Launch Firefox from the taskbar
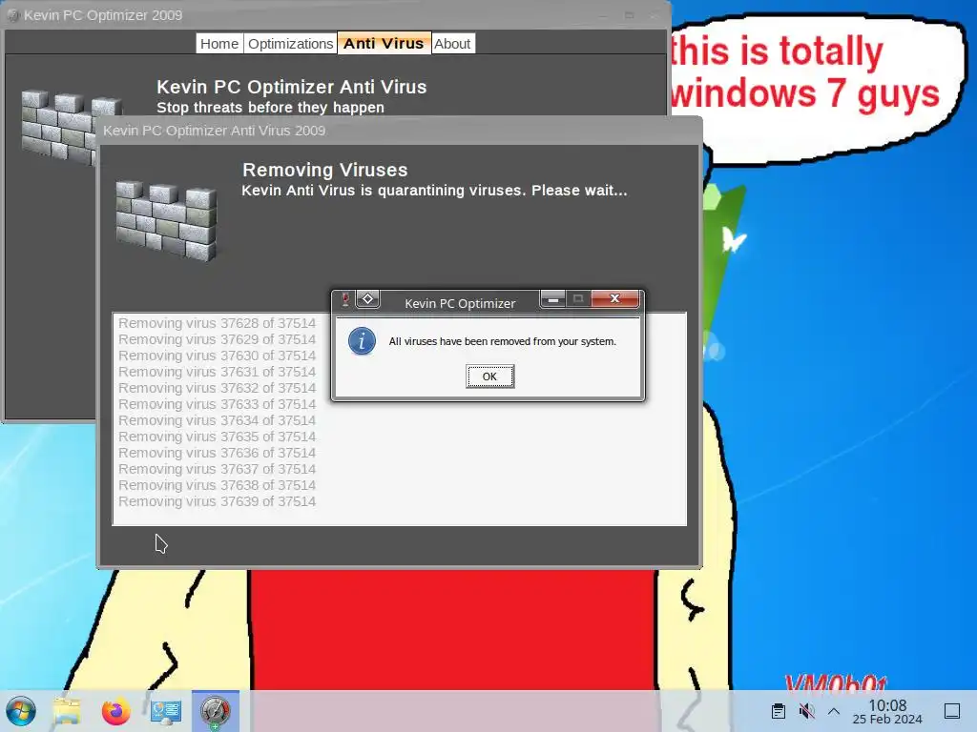The height and width of the screenshot is (732, 977). coord(115,711)
